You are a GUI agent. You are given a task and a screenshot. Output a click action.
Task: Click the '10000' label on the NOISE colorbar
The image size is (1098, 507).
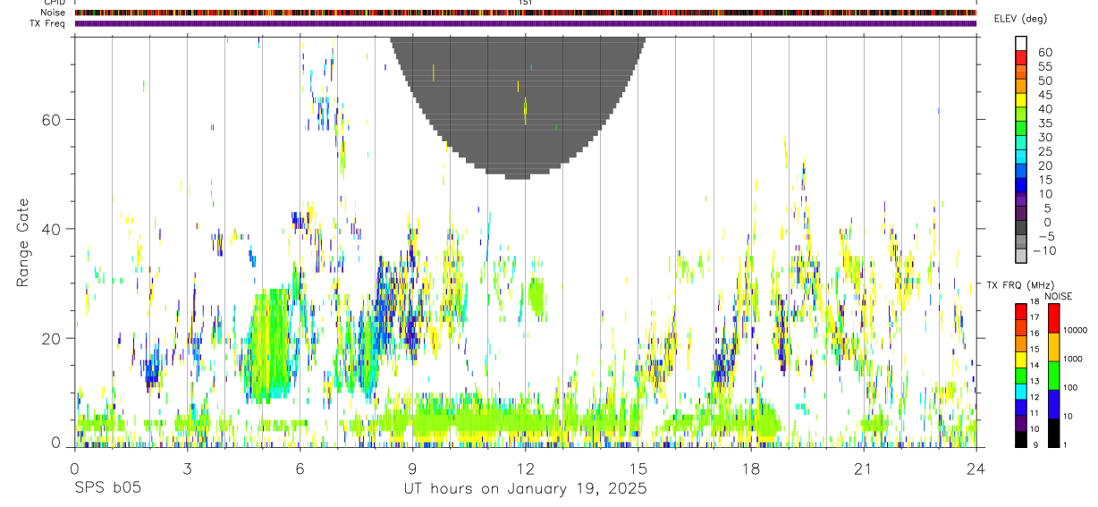click(x=1074, y=331)
